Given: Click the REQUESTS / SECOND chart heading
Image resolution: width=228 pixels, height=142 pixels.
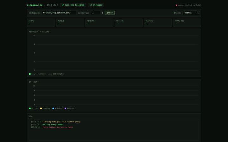Looking at the screenshot, I should point(39,32).
